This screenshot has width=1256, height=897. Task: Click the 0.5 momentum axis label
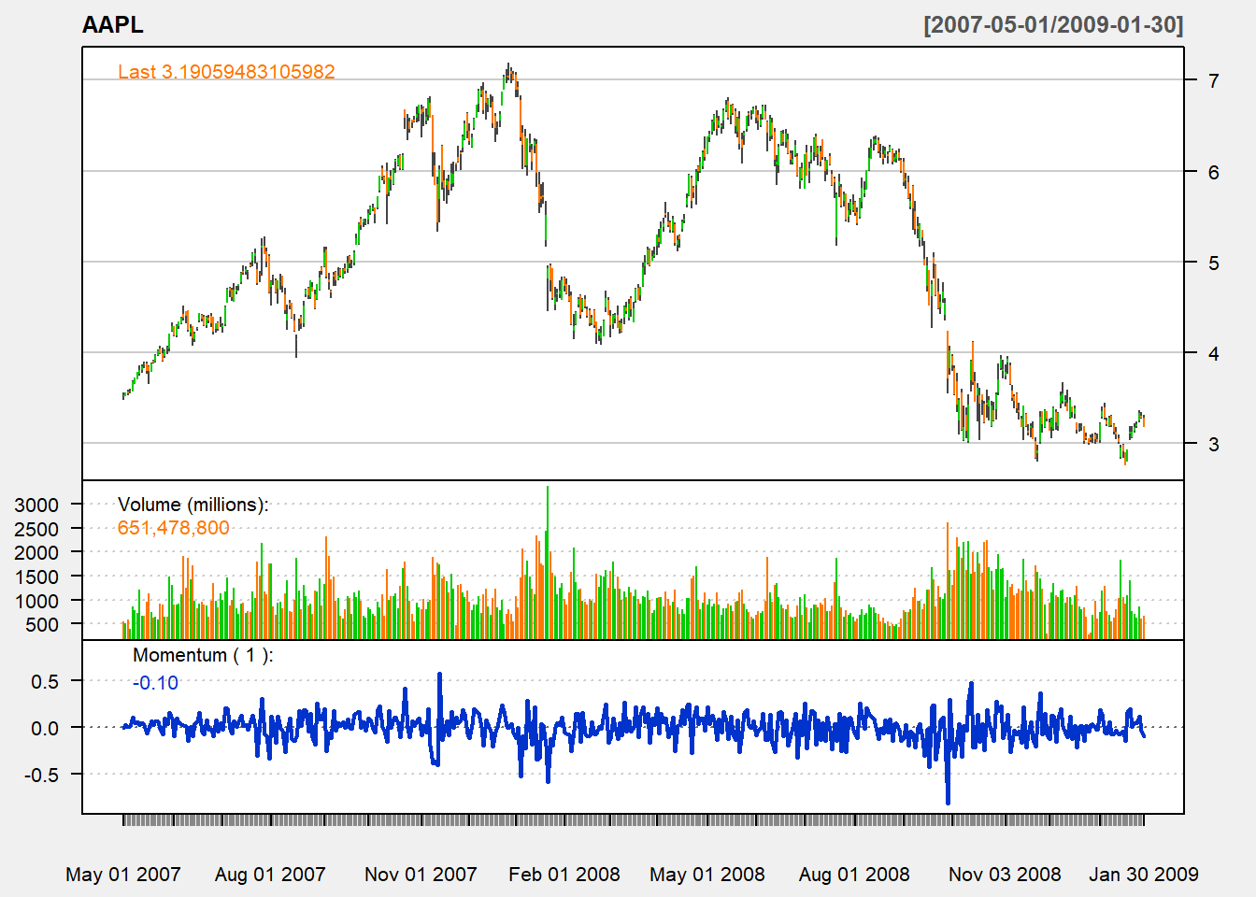click(x=45, y=682)
